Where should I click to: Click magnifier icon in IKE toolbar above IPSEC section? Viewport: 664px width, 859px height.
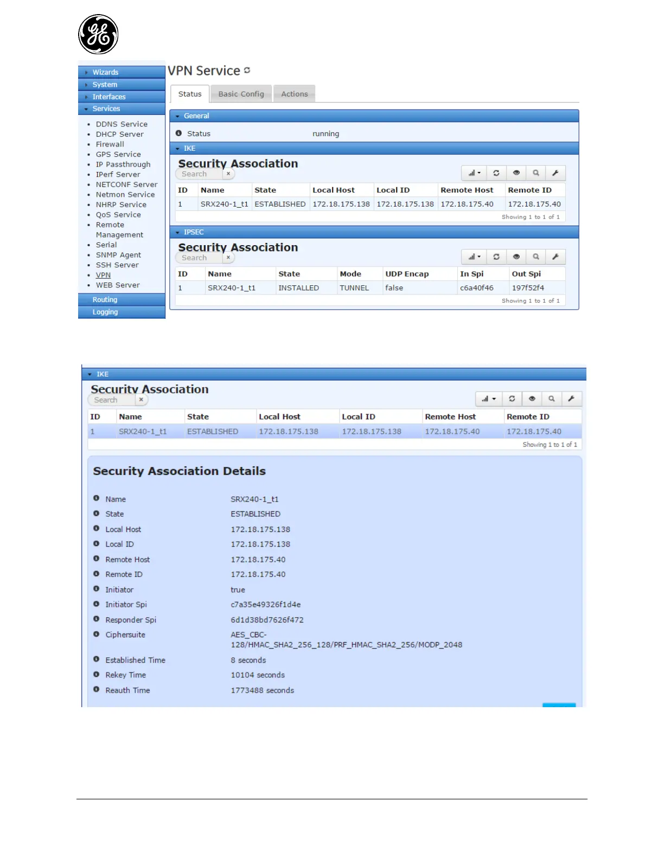pyautogui.click(x=536, y=173)
